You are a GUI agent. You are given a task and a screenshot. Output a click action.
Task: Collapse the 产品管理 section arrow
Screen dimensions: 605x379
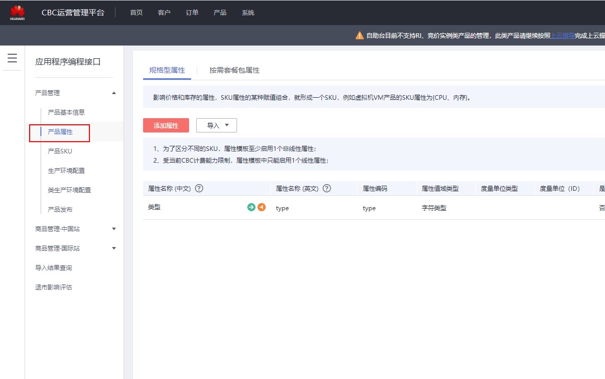pyautogui.click(x=114, y=93)
